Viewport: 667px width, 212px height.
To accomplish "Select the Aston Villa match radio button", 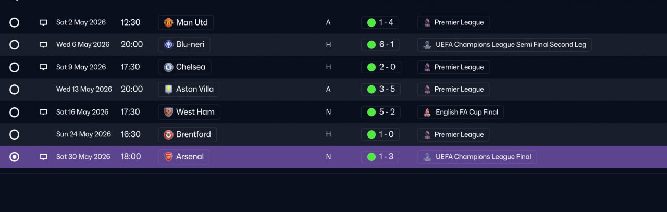I will coord(15,90).
